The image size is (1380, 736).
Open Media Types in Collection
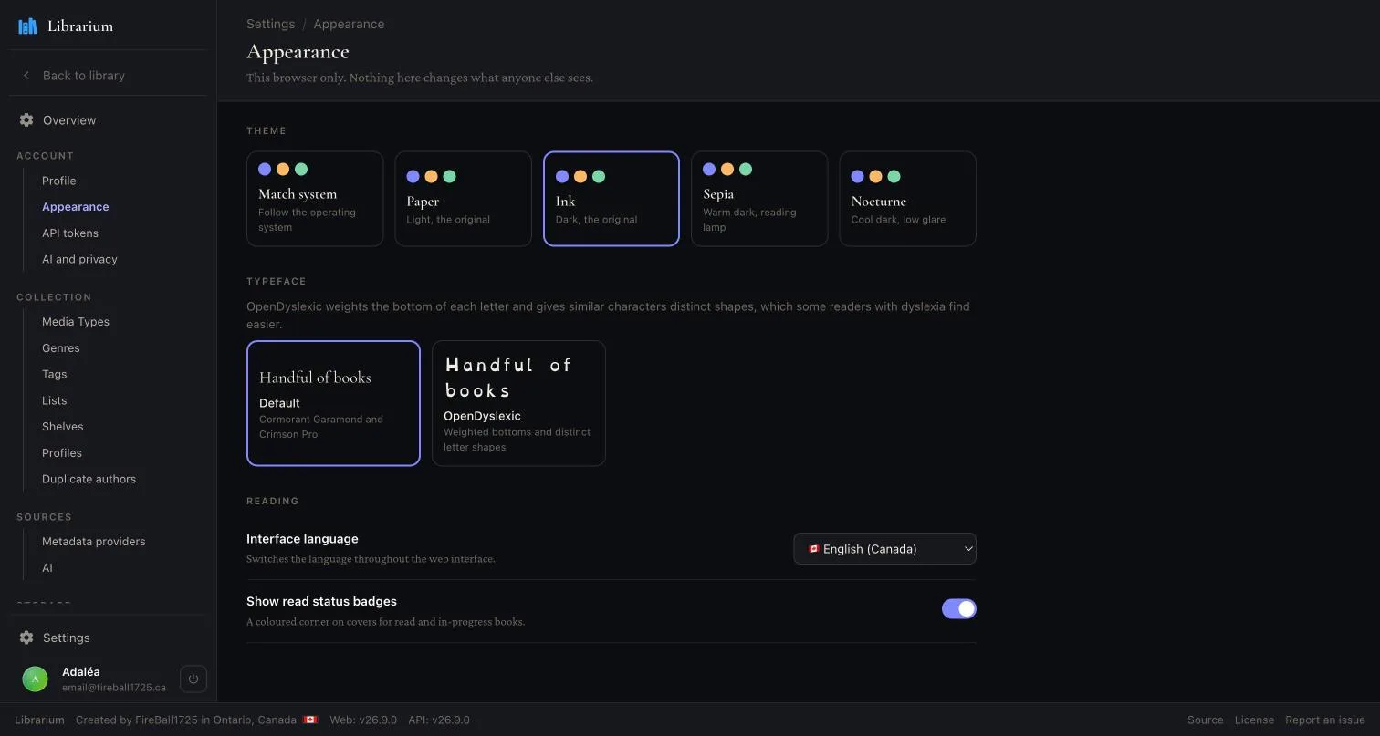point(76,322)
